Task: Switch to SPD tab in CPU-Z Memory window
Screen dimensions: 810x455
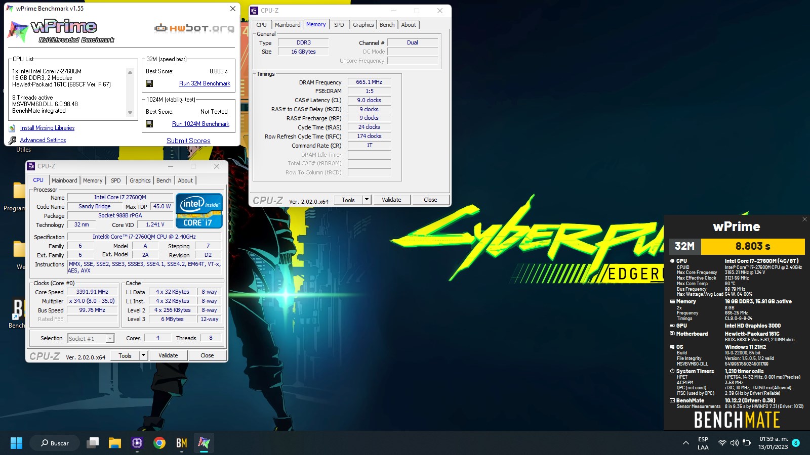Action: (339, 25)
